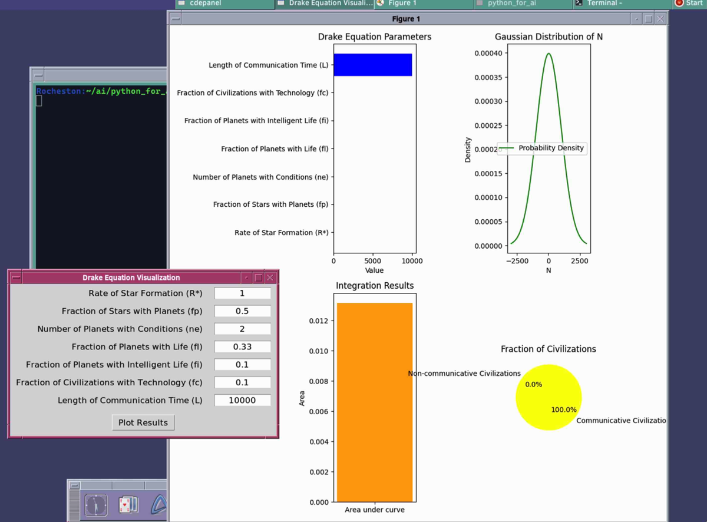Open Drake Equation window menu button
Viewport: 707px width, 522px height.
(16, 277)
